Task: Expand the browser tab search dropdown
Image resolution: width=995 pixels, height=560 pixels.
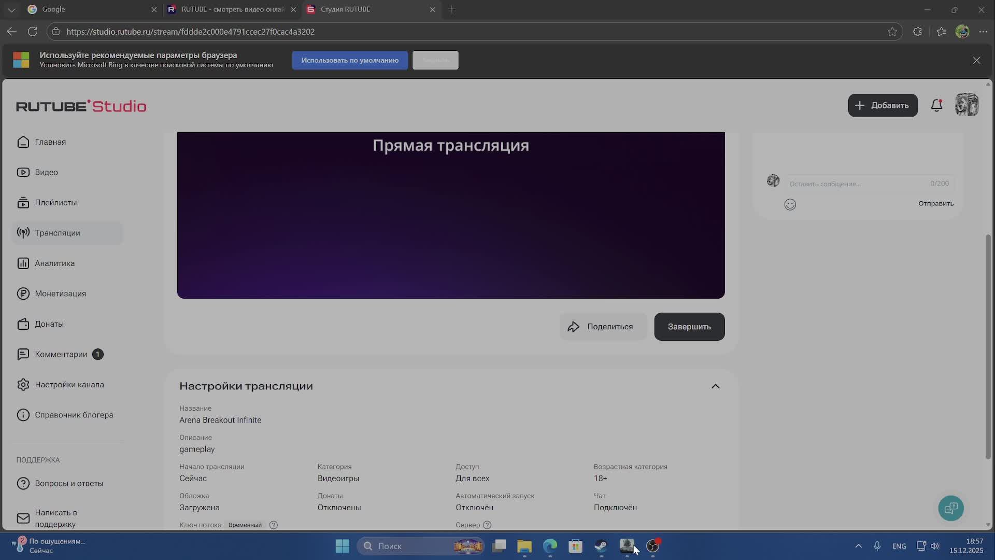Action: click(11, 9)
